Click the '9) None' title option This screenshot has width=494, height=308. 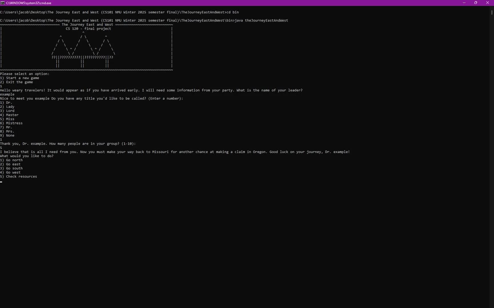(x=7, y=135)
